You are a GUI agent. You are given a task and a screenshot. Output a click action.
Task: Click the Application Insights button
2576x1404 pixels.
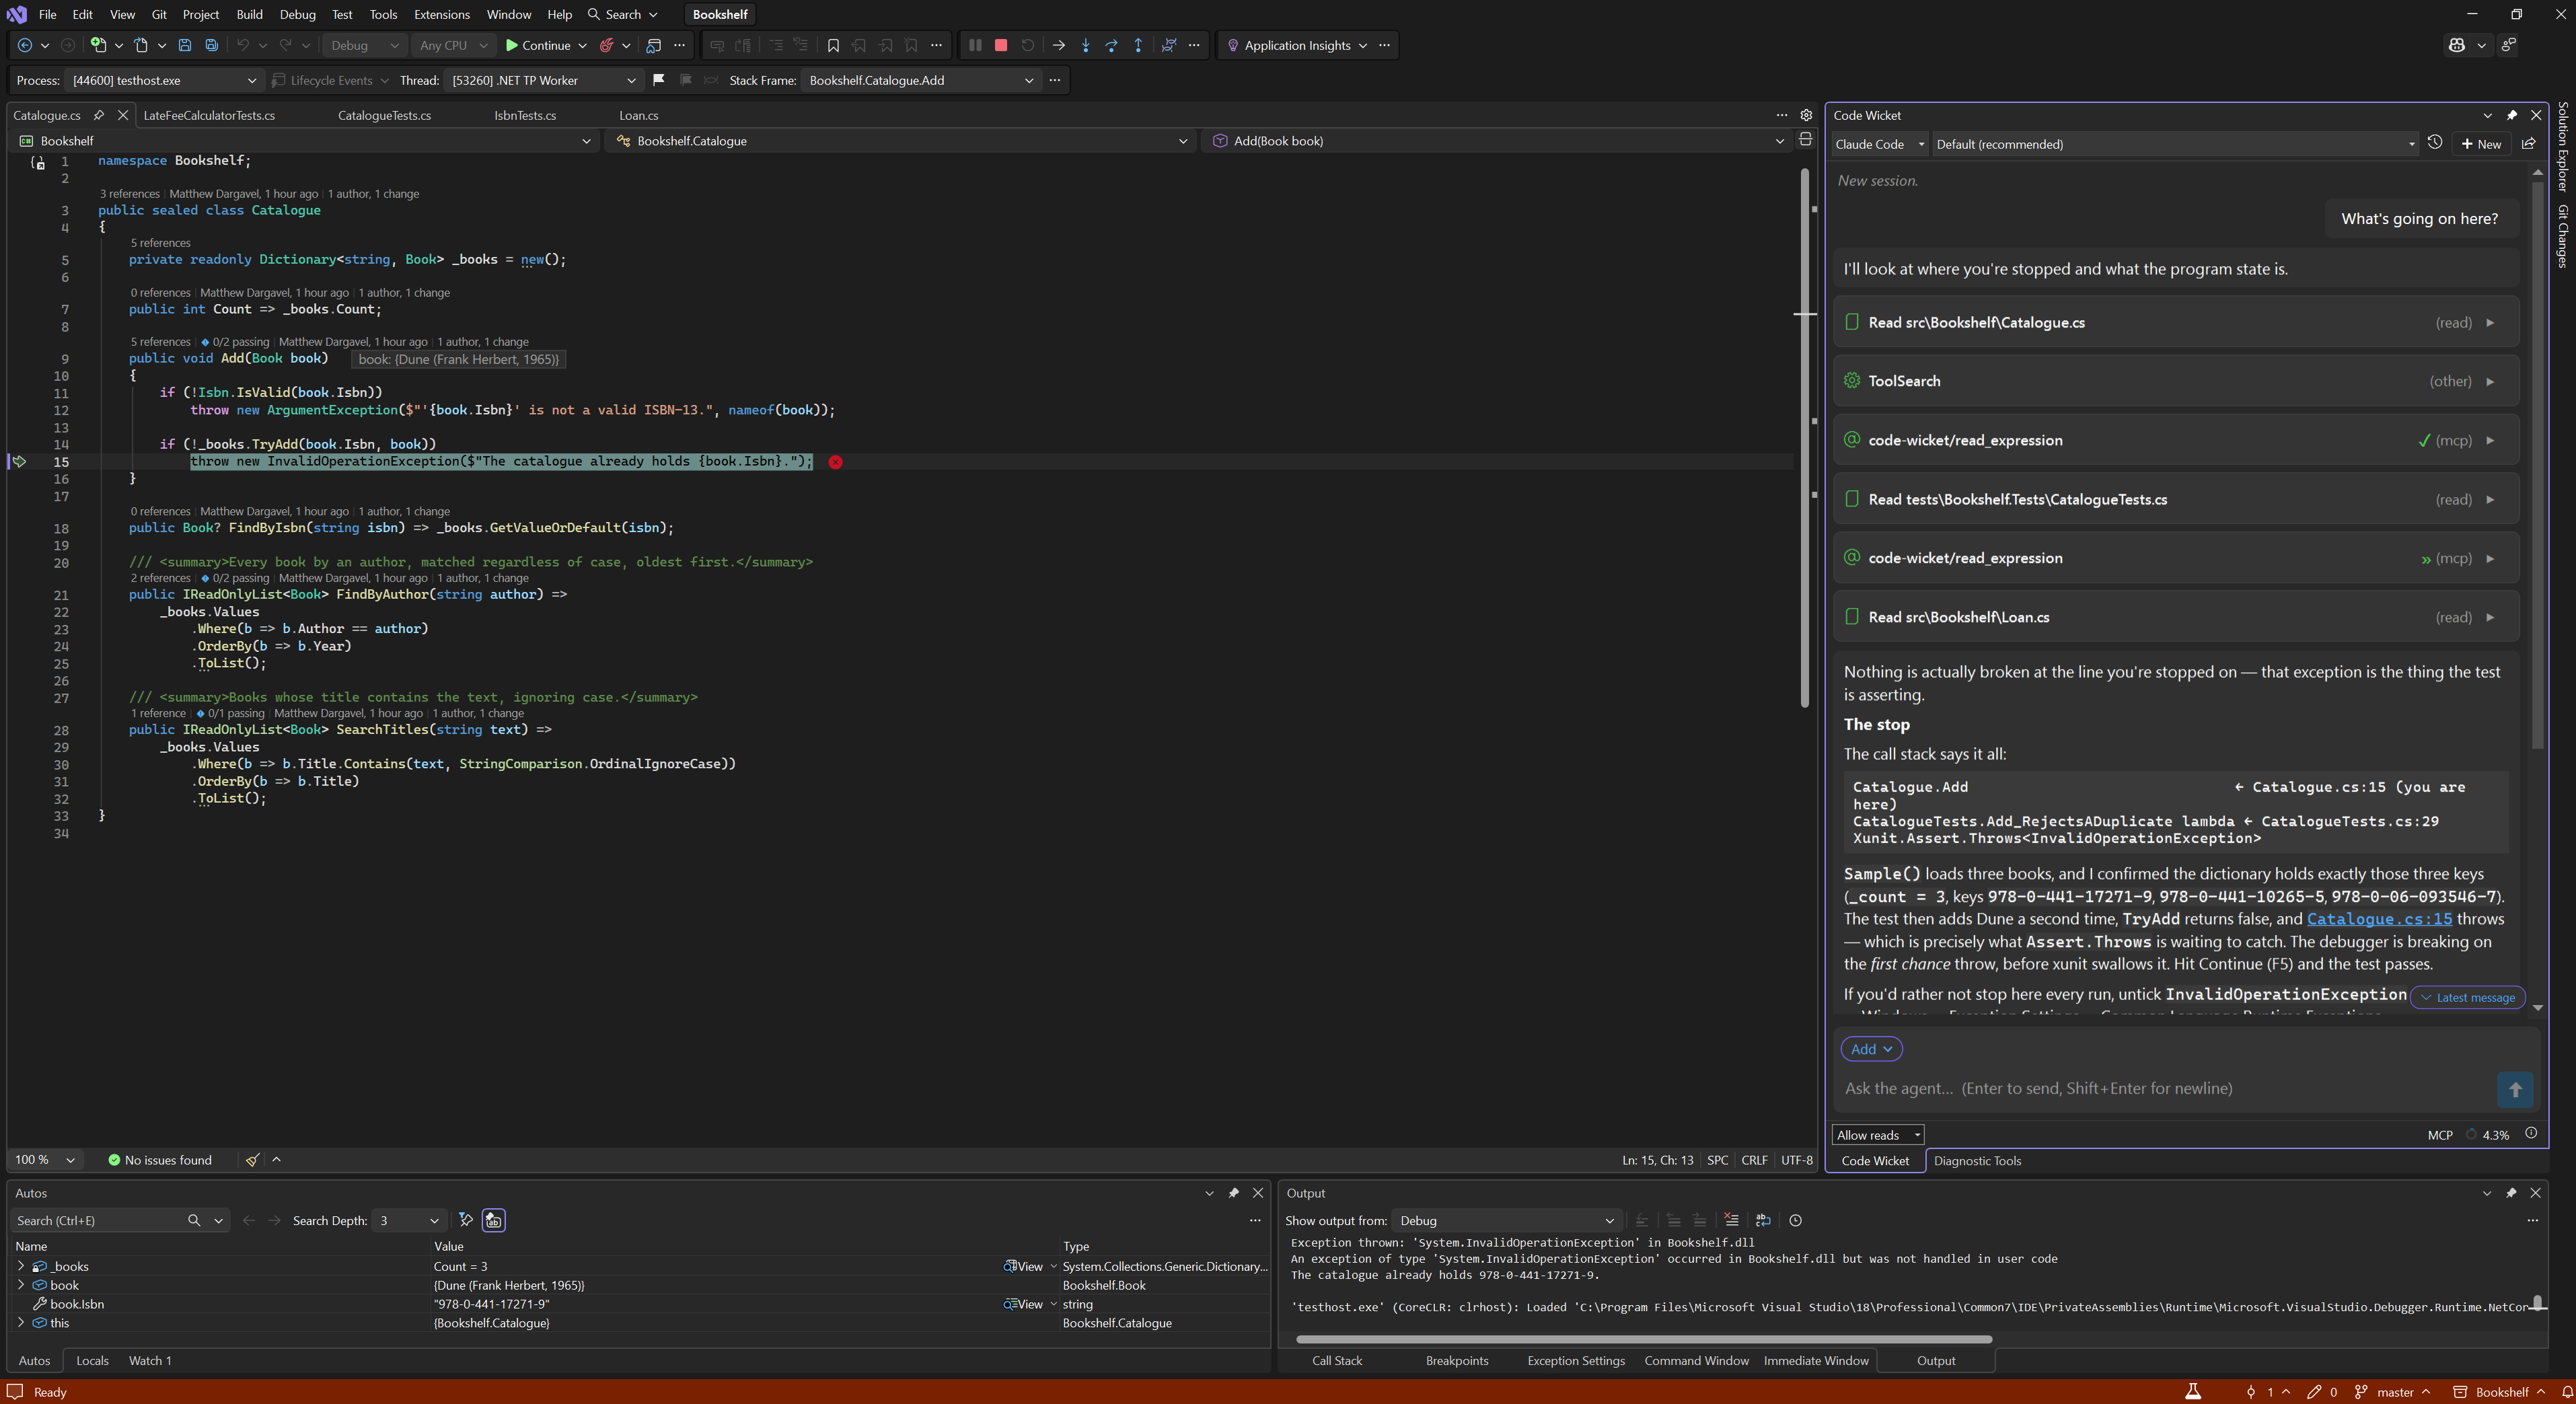(1296, 45)
